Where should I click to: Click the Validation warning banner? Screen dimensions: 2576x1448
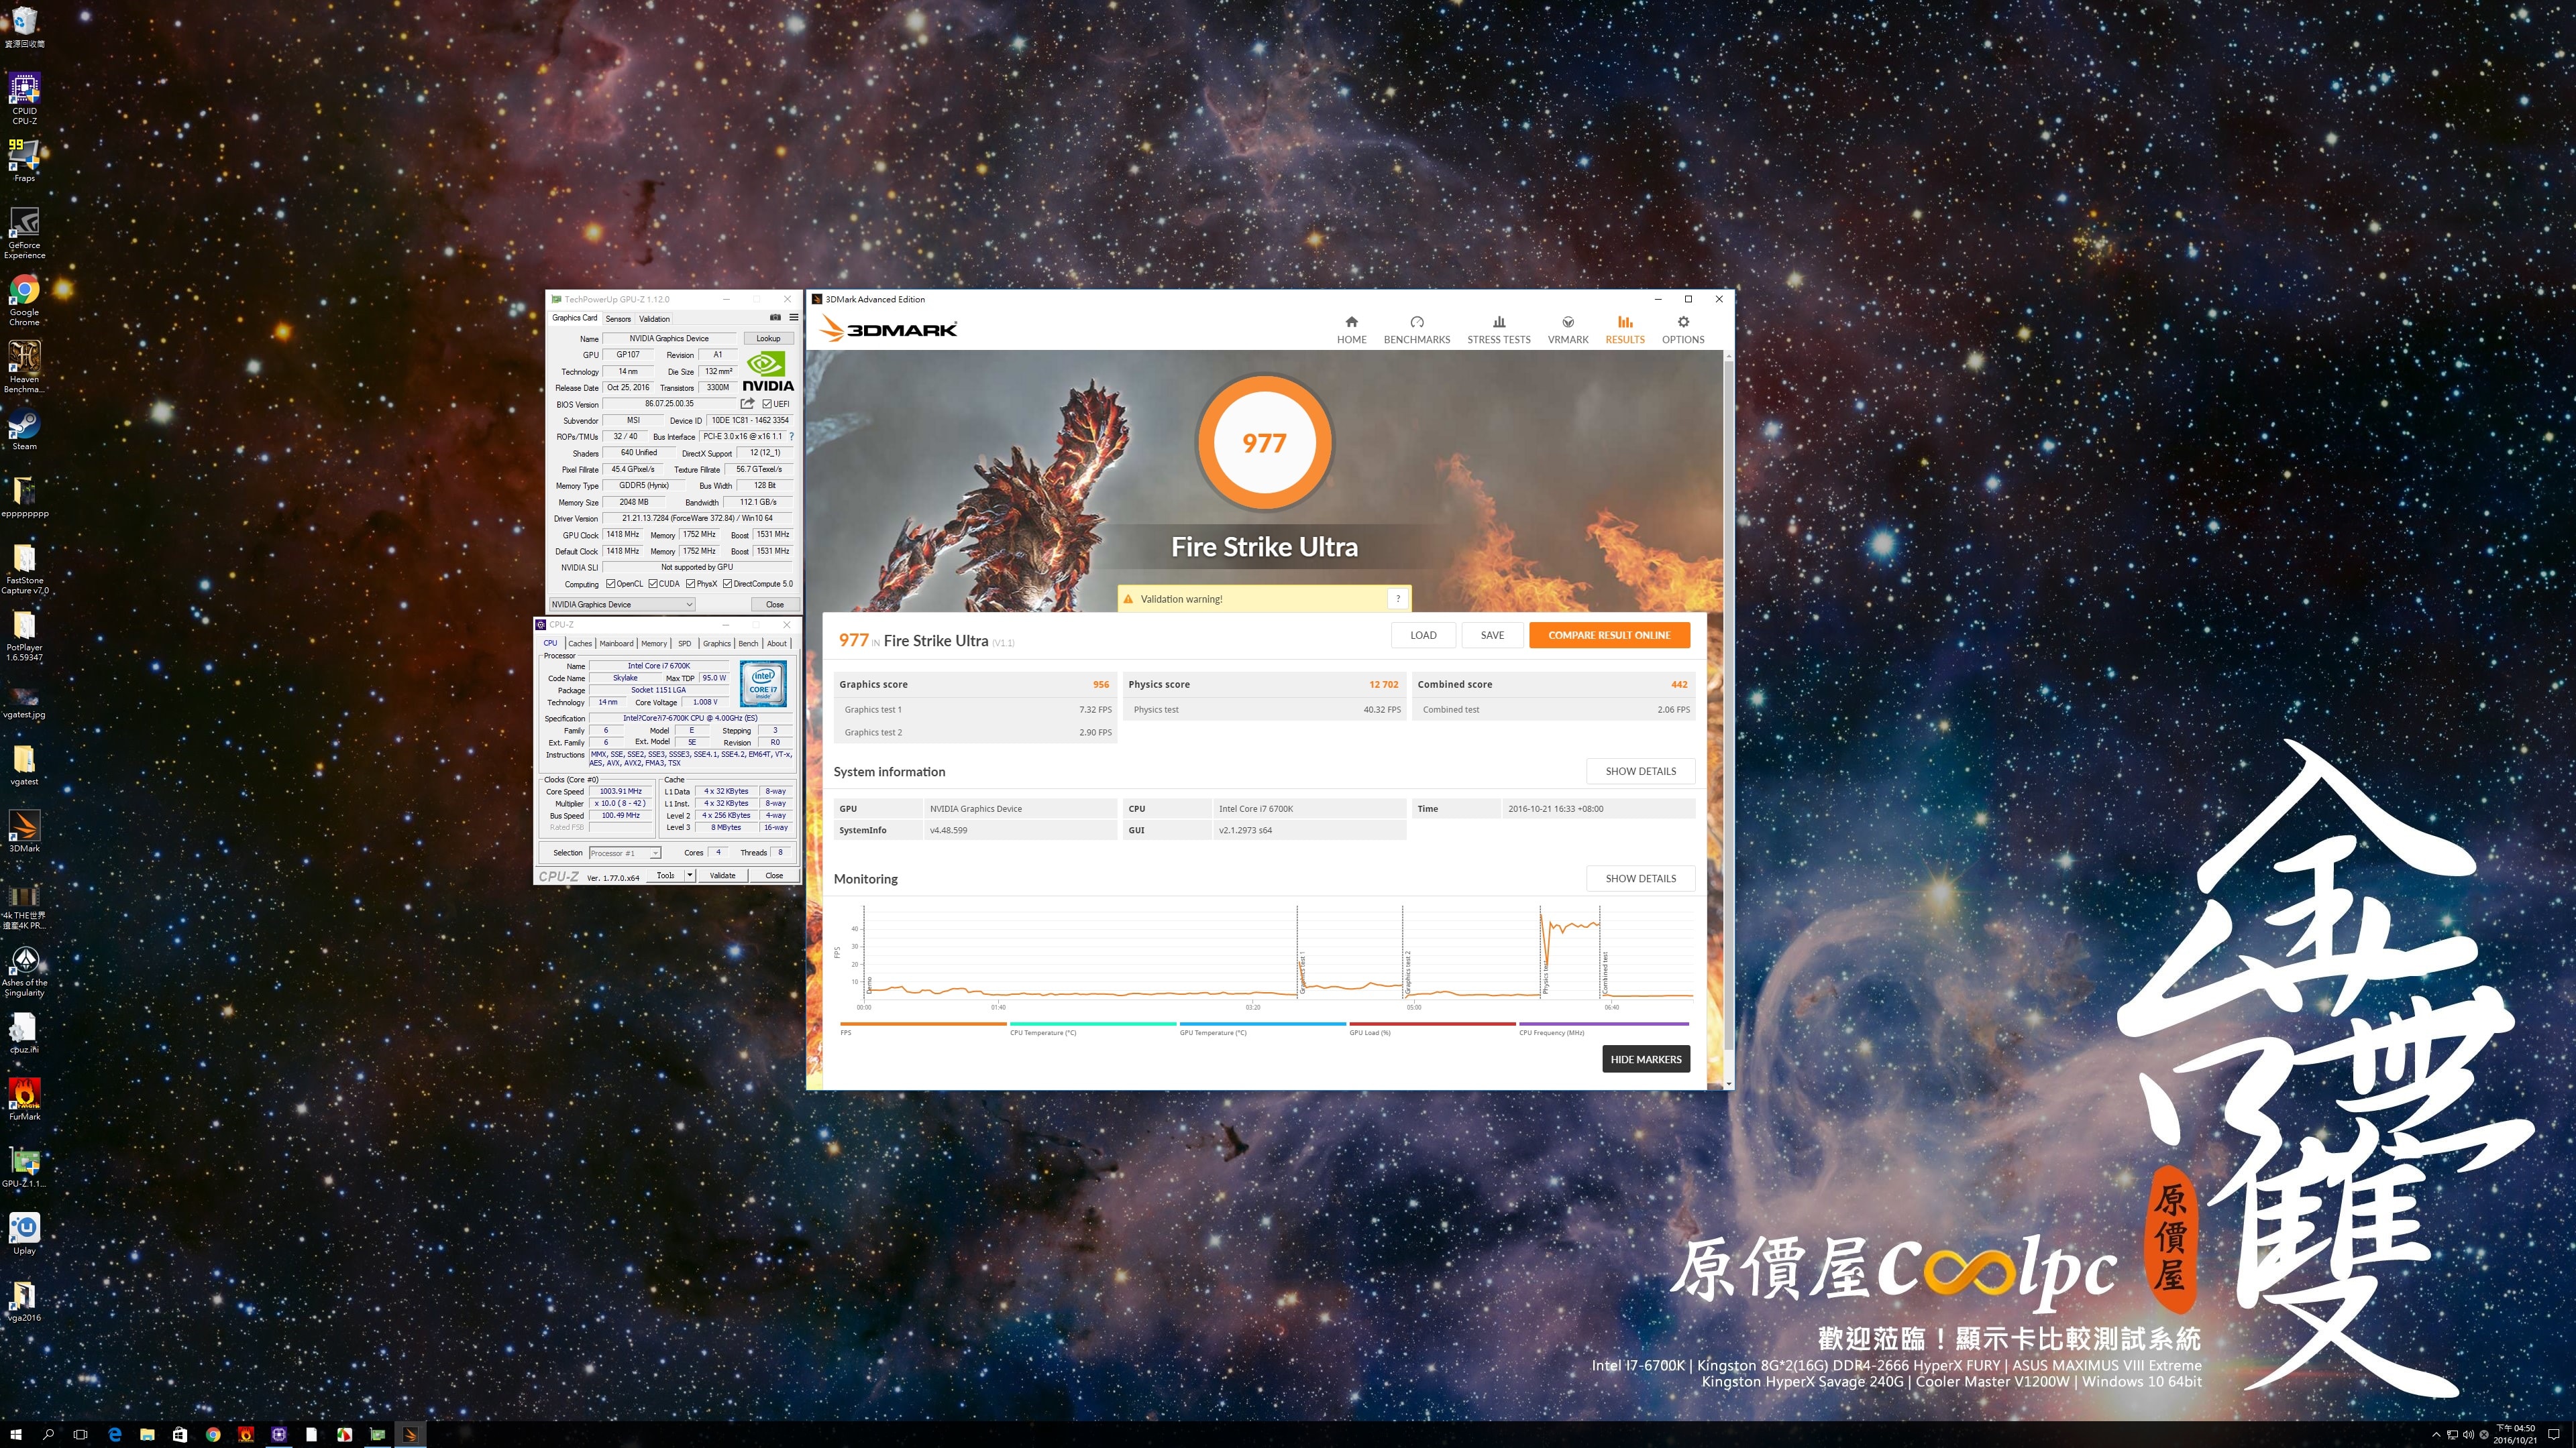click(x=1264, y=599)
